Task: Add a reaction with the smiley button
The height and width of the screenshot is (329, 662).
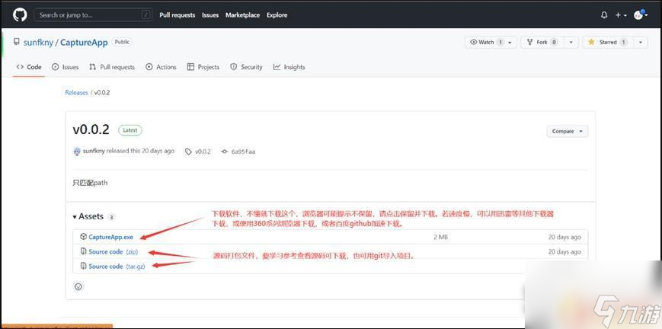Action: 78,287
